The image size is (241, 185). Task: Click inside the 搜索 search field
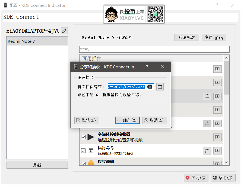[x=155, y=49]
